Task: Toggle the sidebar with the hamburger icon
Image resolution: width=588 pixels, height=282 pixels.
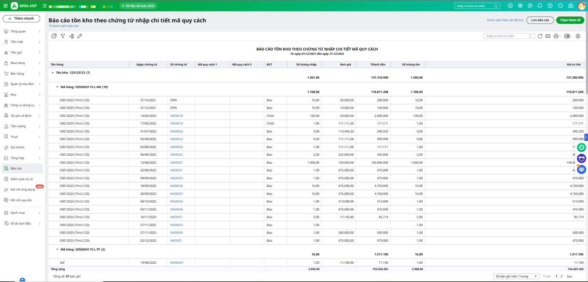Action: tap(44, 6)
